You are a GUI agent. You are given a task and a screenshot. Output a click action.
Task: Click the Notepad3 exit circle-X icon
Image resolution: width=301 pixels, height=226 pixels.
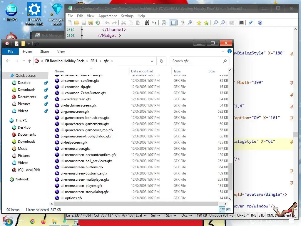(260, 23)
